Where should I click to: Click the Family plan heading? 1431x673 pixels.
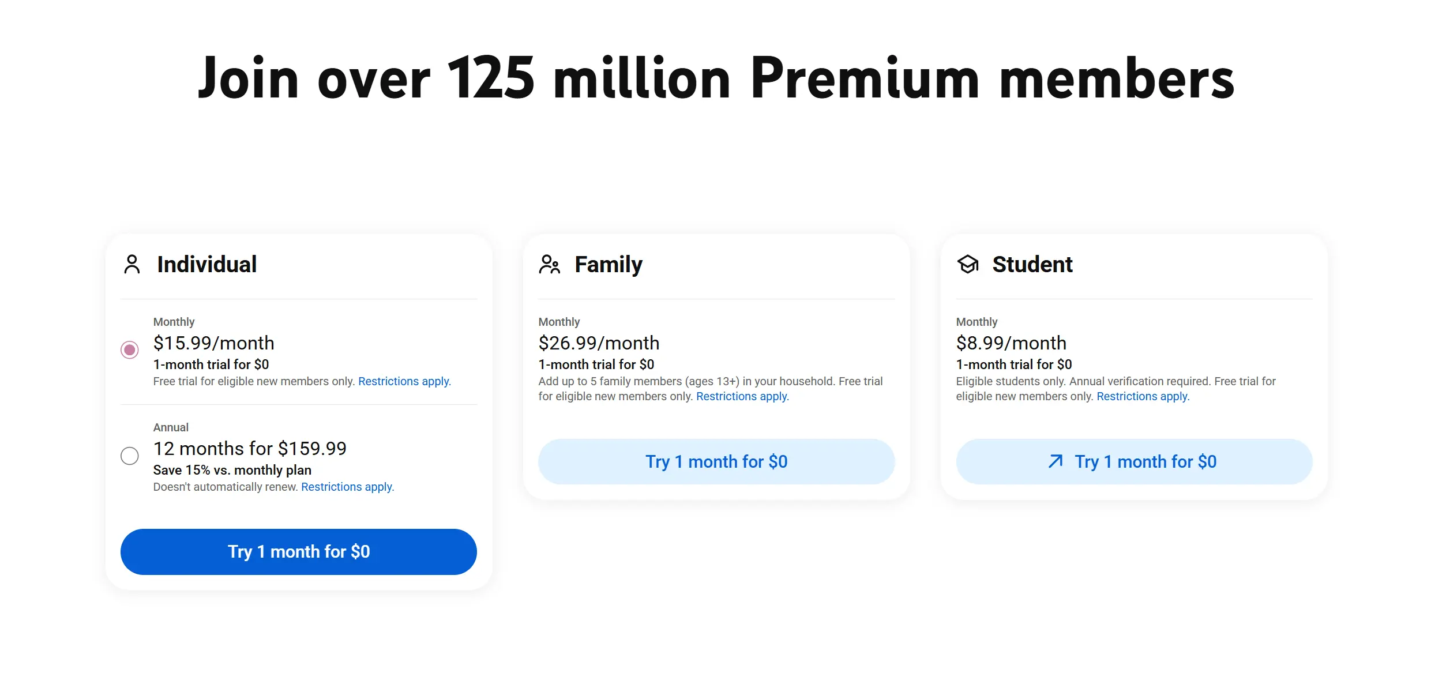point(609,265)
